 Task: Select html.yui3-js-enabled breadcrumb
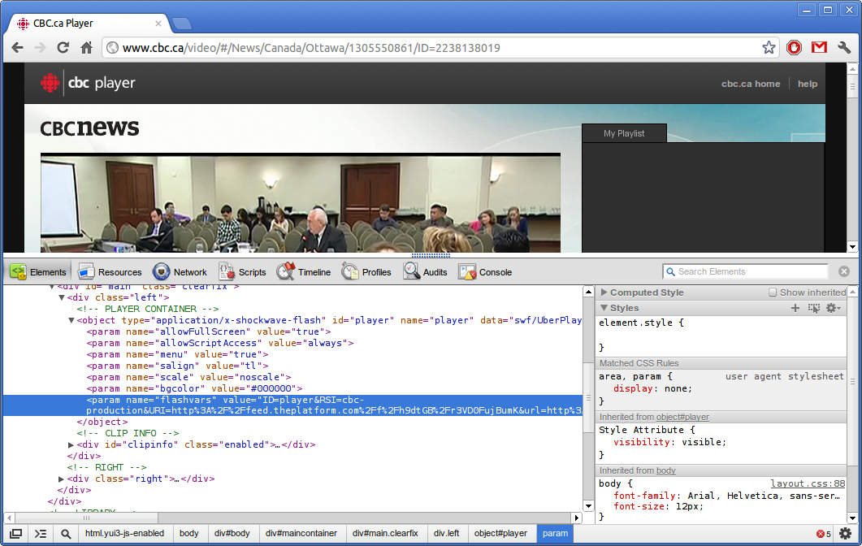(125, 533)
